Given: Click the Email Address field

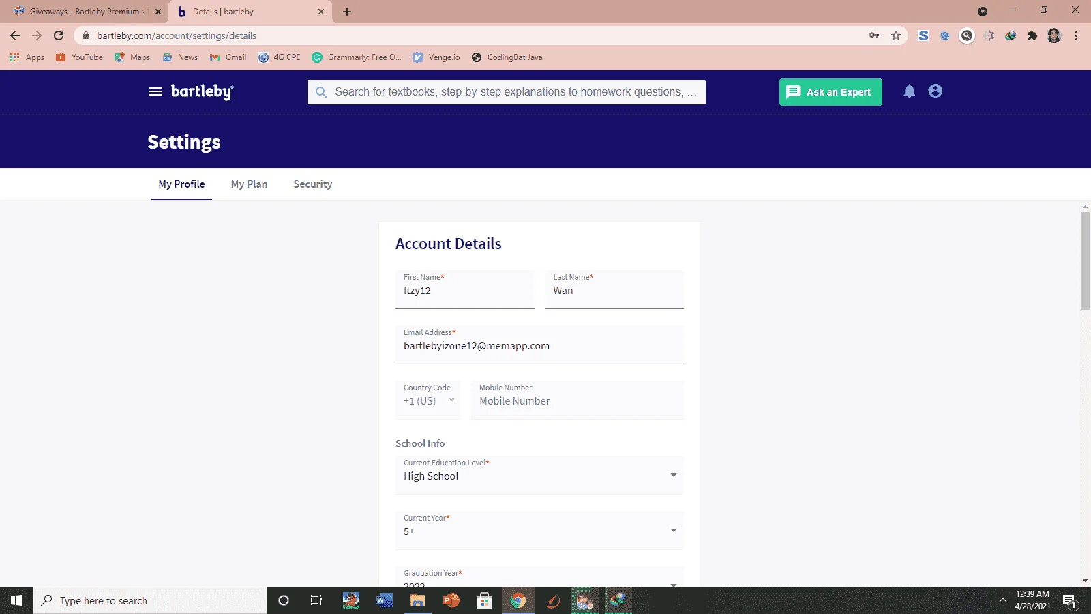Looking at the screenshot, I should point(539,345).
